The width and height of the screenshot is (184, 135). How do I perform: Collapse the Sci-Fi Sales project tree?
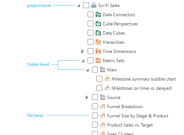pos(78,6)
